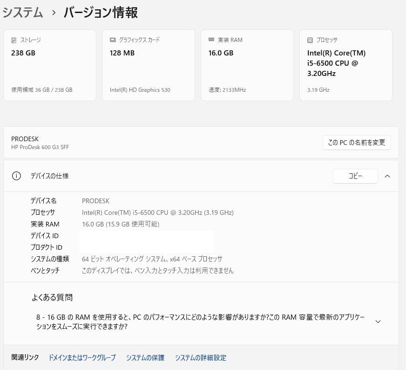Click the プロセッサ chip icon

point(310,40)
